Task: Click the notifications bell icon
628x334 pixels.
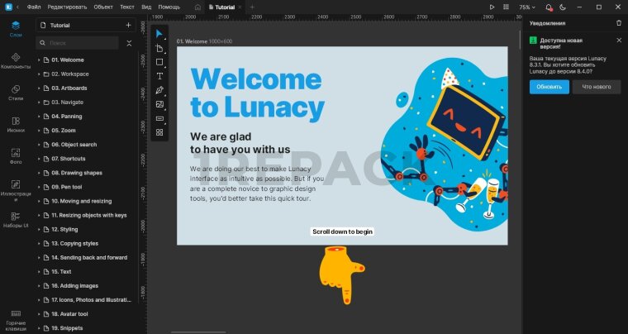Action: click(x=548, y=7)
